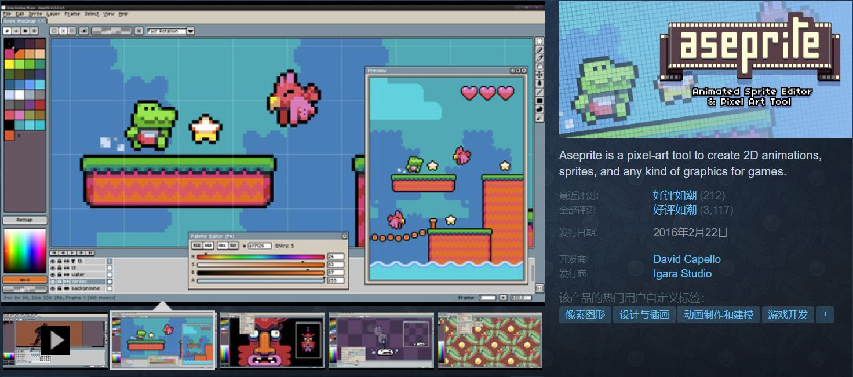Click the rainbow color spectrum picker
Screen dimensions: 853x377
tap(25, 251)
